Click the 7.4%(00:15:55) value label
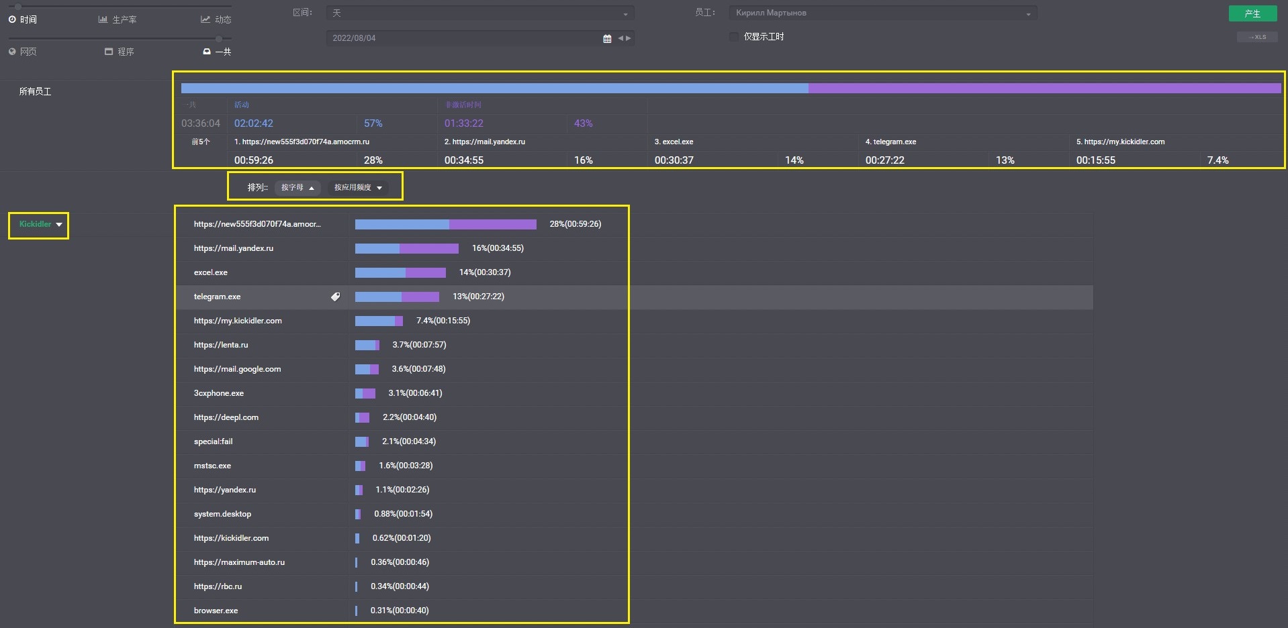The width and height of the screenshot is (1288, 628). (x=443, y=321)
